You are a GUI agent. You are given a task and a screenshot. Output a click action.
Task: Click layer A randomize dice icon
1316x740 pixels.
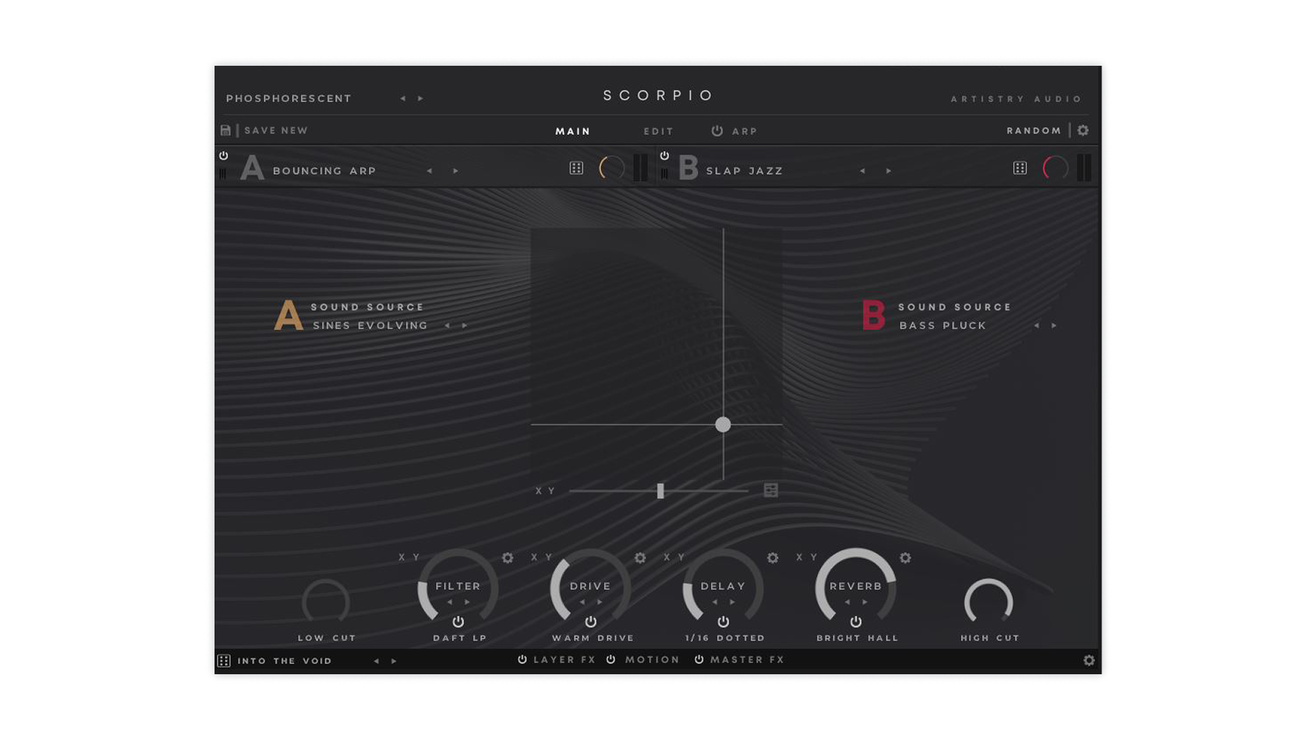(576, 168)
